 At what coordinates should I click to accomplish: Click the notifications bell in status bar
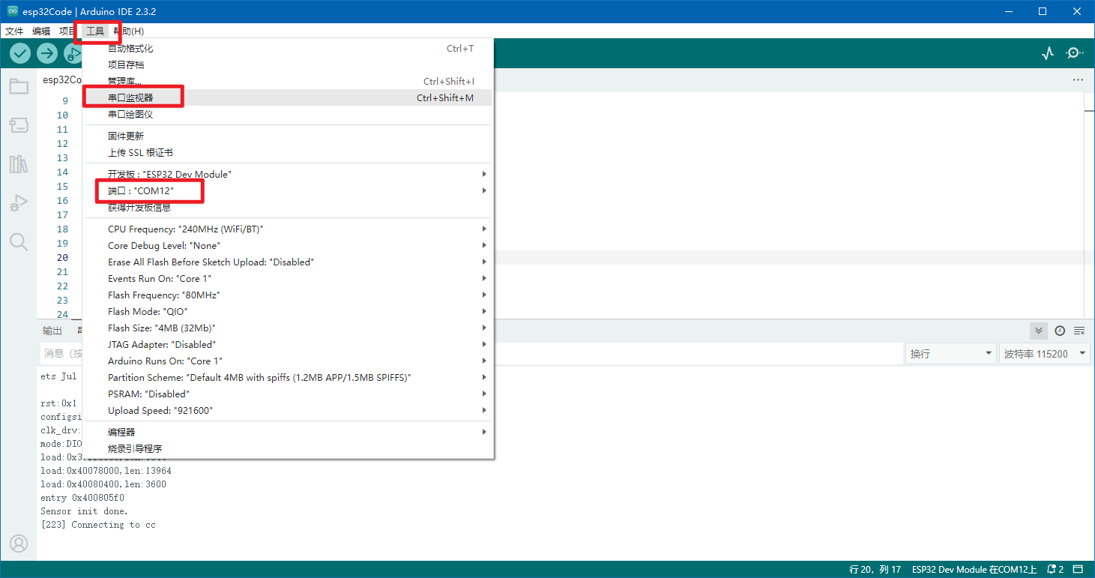pos(1055,570)
